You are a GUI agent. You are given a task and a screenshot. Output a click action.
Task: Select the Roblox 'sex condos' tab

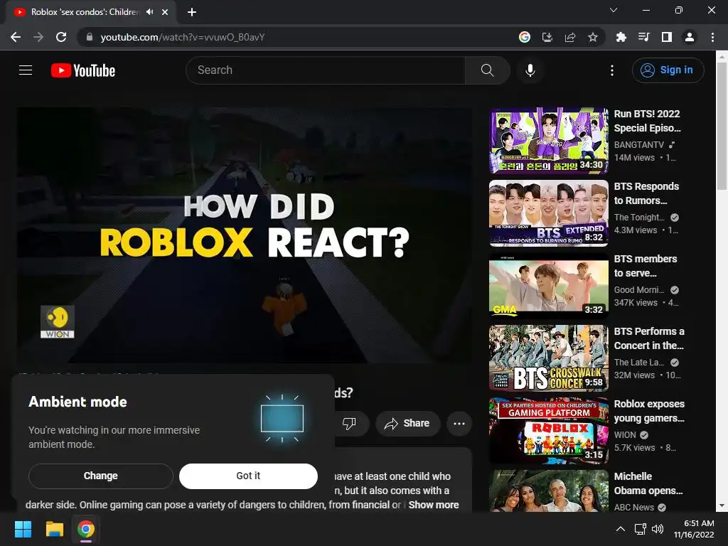[85, 12]
